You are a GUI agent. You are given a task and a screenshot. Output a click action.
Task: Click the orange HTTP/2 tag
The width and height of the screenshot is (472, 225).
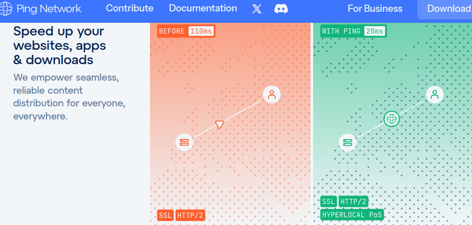tap(190, 215)
